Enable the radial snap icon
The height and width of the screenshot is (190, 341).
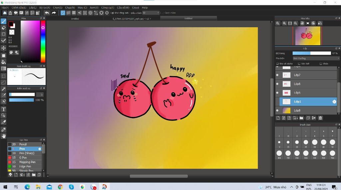[x=85, y=13]
